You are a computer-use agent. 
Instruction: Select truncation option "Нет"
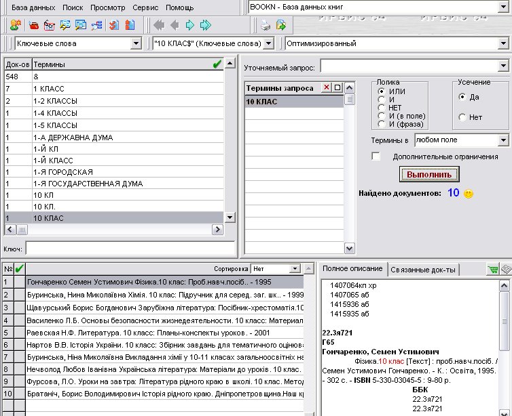pos(462,117)
